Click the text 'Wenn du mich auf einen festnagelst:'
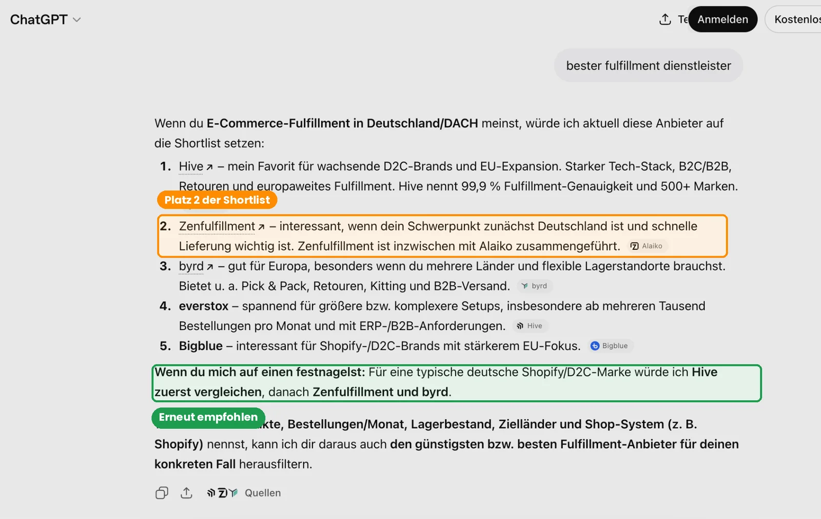 click(260, 372)
